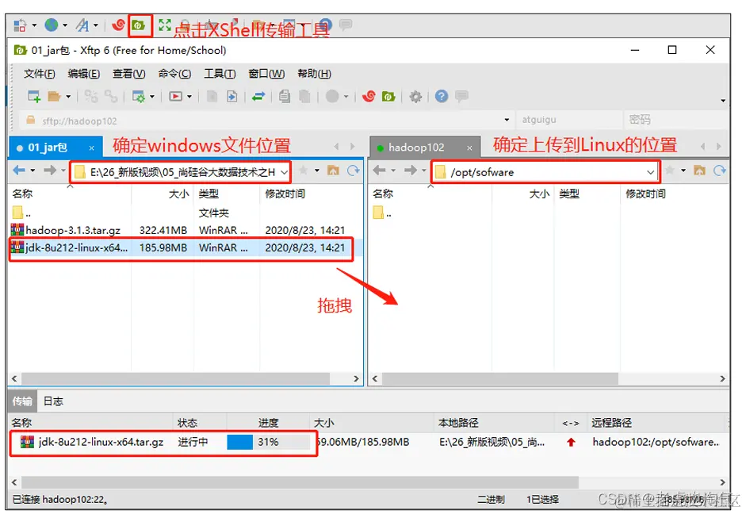
Task: Click the bookmark star icon in the remote pane
Action: point(669,171)
